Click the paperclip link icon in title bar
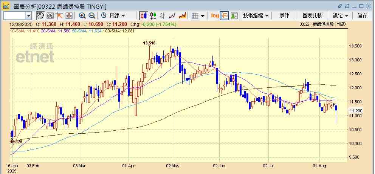Viewport: 375px width, 174px height. pyautogui.click(x=340, y=6)
